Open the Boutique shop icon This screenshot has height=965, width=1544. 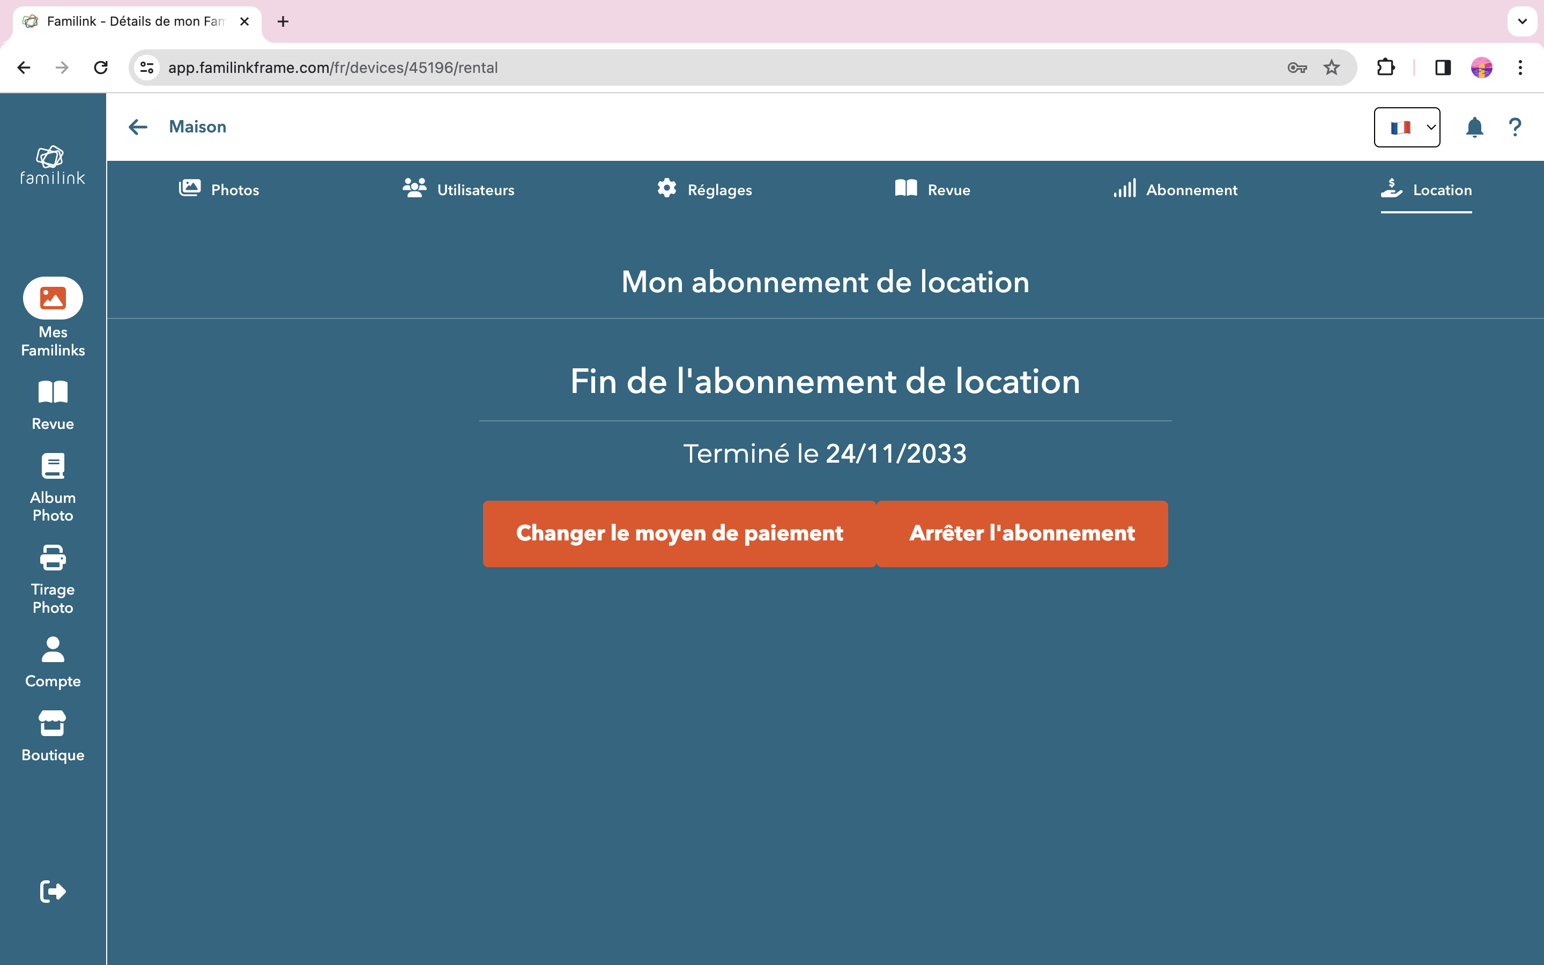[x=53, y=724]
